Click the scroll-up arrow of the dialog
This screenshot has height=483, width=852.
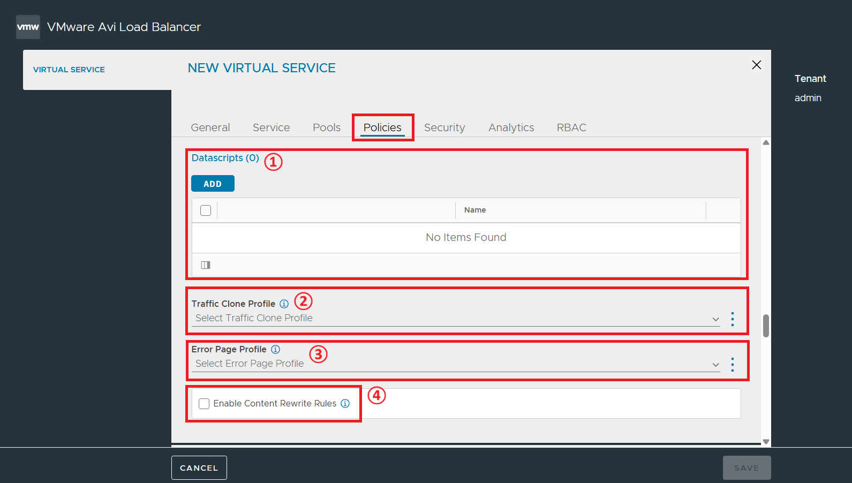(766, 142)
